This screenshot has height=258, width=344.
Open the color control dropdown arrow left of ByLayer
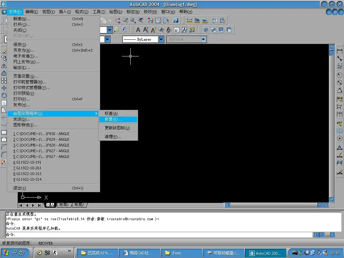click(x=107, y=39)
